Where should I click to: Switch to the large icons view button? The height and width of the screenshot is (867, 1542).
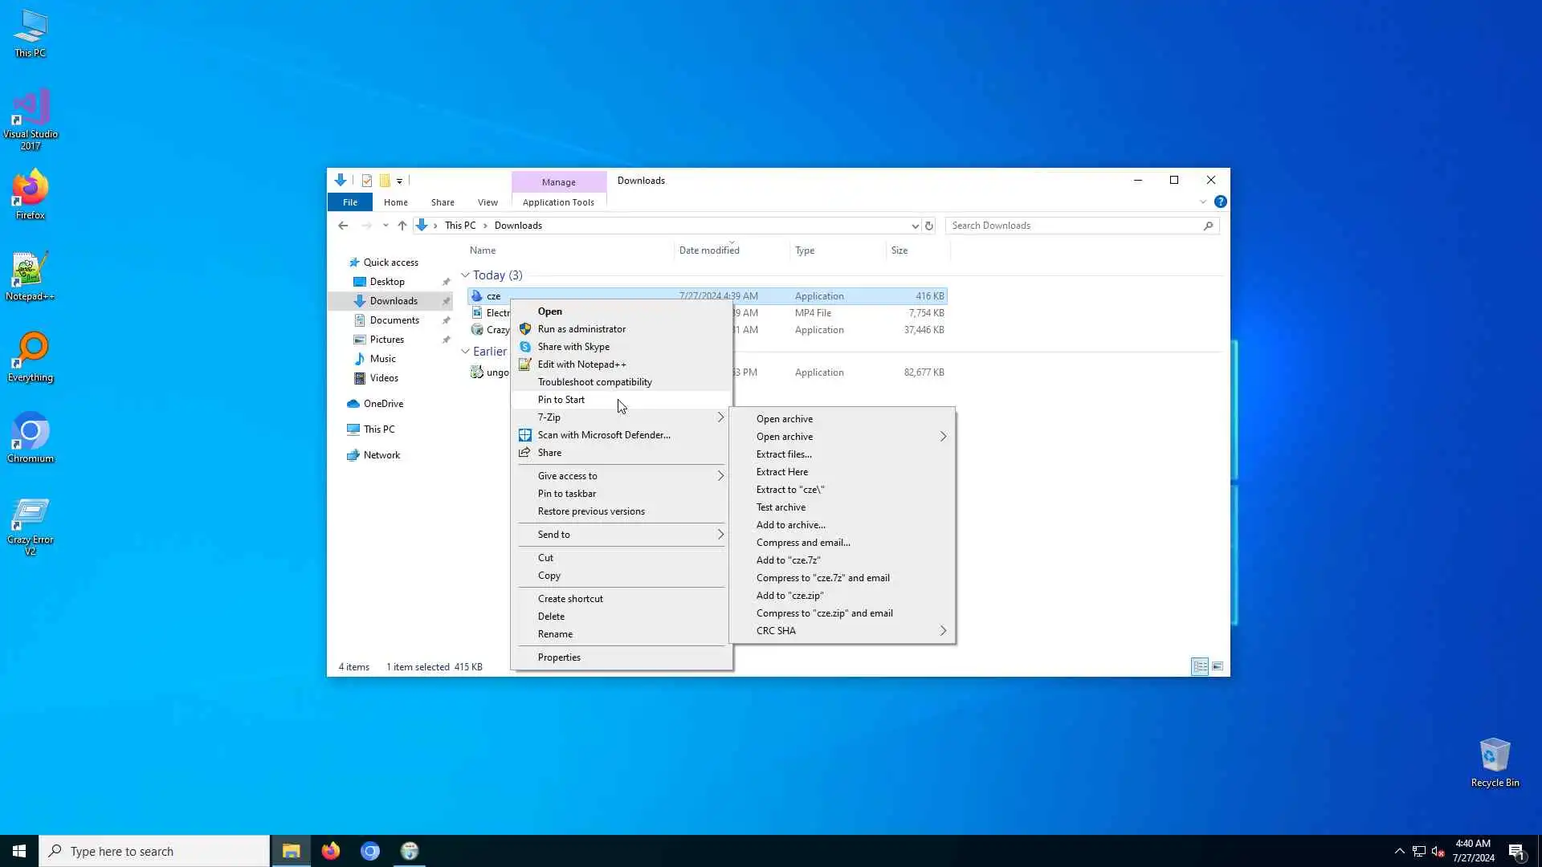click(1218, 666)
